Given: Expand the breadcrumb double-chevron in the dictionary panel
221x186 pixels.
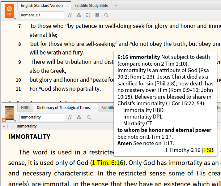Looking at the screenshot, I should [x=4, y=126].
